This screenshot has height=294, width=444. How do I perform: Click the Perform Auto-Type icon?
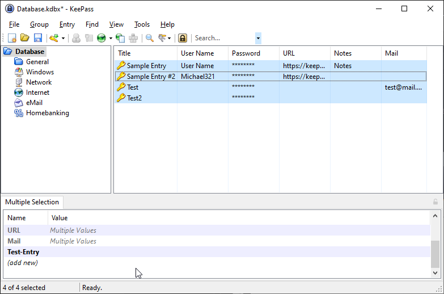(133, 38)
